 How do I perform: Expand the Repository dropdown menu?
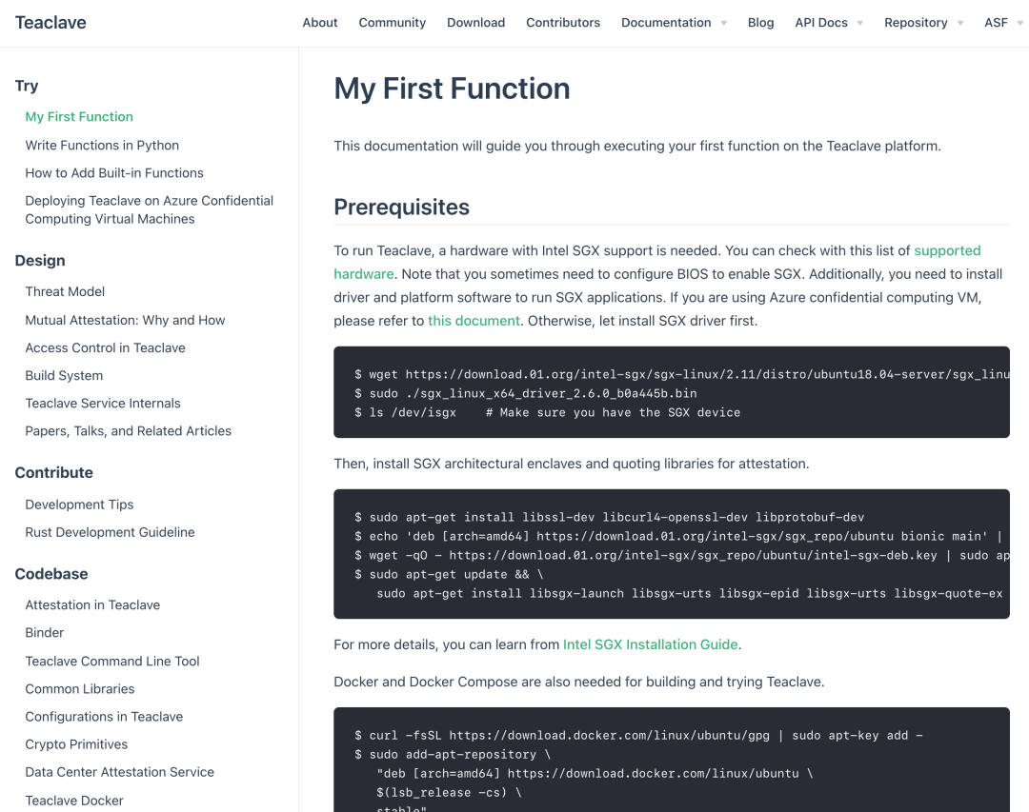[x=923, y=23]
